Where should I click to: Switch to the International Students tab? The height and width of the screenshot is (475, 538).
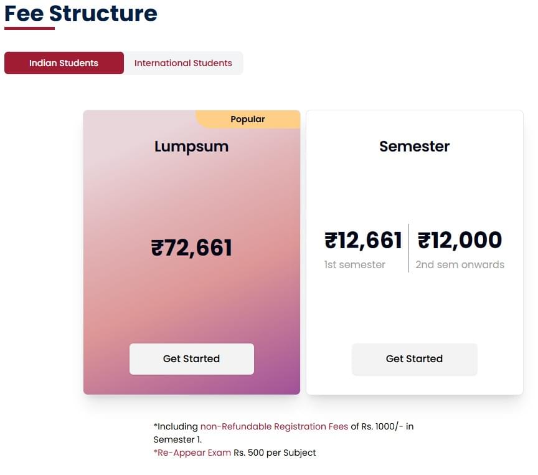tap(183, 63)
